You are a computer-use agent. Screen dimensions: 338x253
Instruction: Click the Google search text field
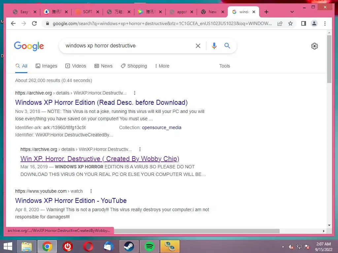tap(127, 45)
